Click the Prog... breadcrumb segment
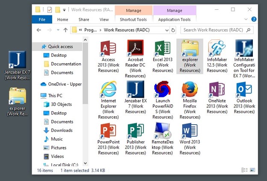 [x=90, y=30]
